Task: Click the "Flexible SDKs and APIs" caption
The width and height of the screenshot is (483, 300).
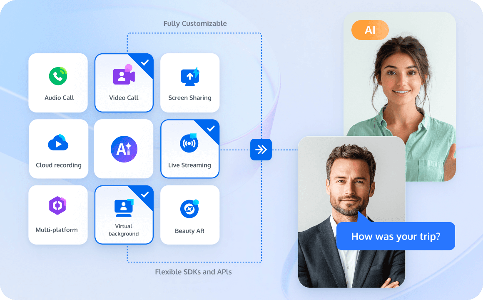Action: click(x=193, y=272)
